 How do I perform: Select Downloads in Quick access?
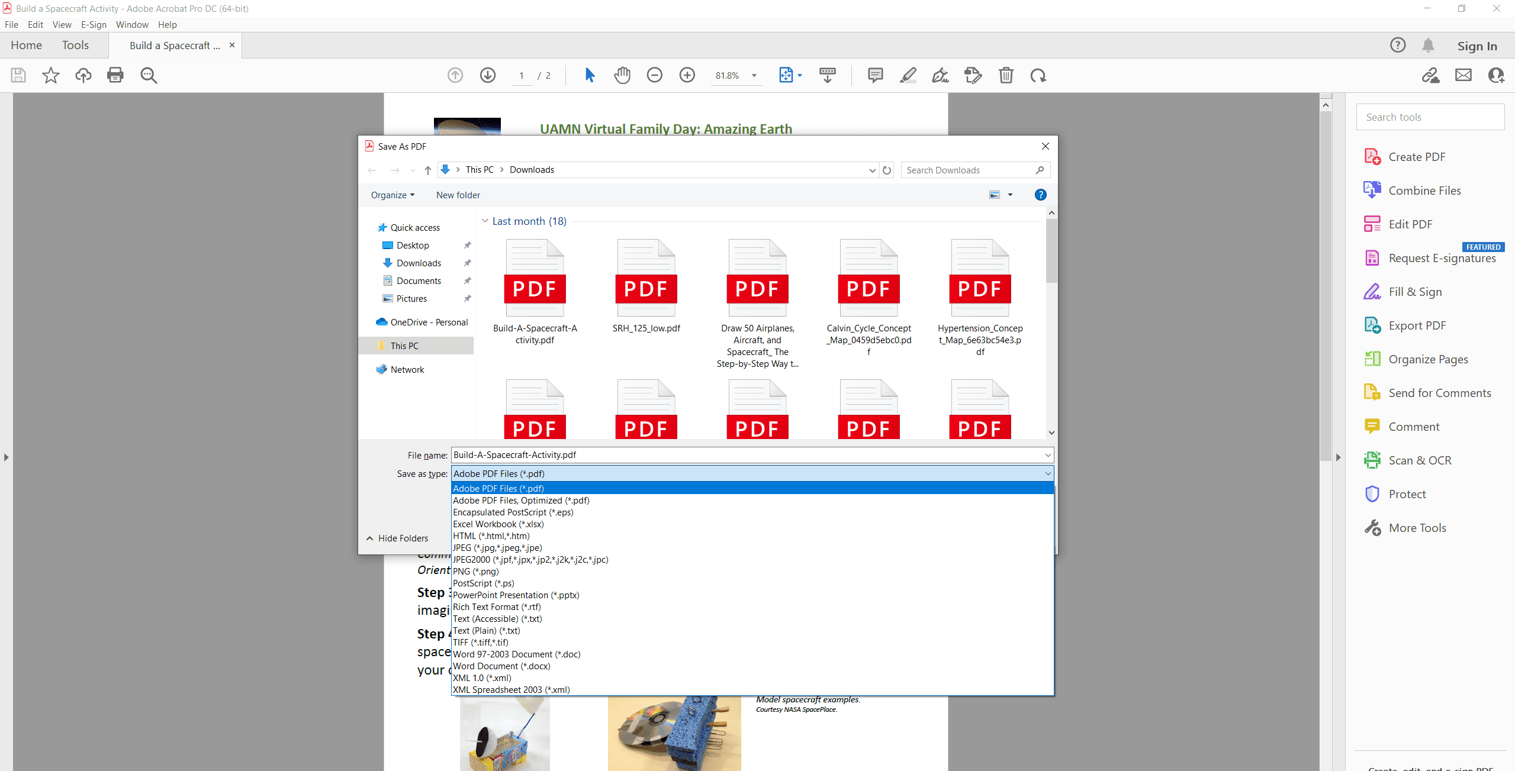pyautogui.click(x=419, y=263)
